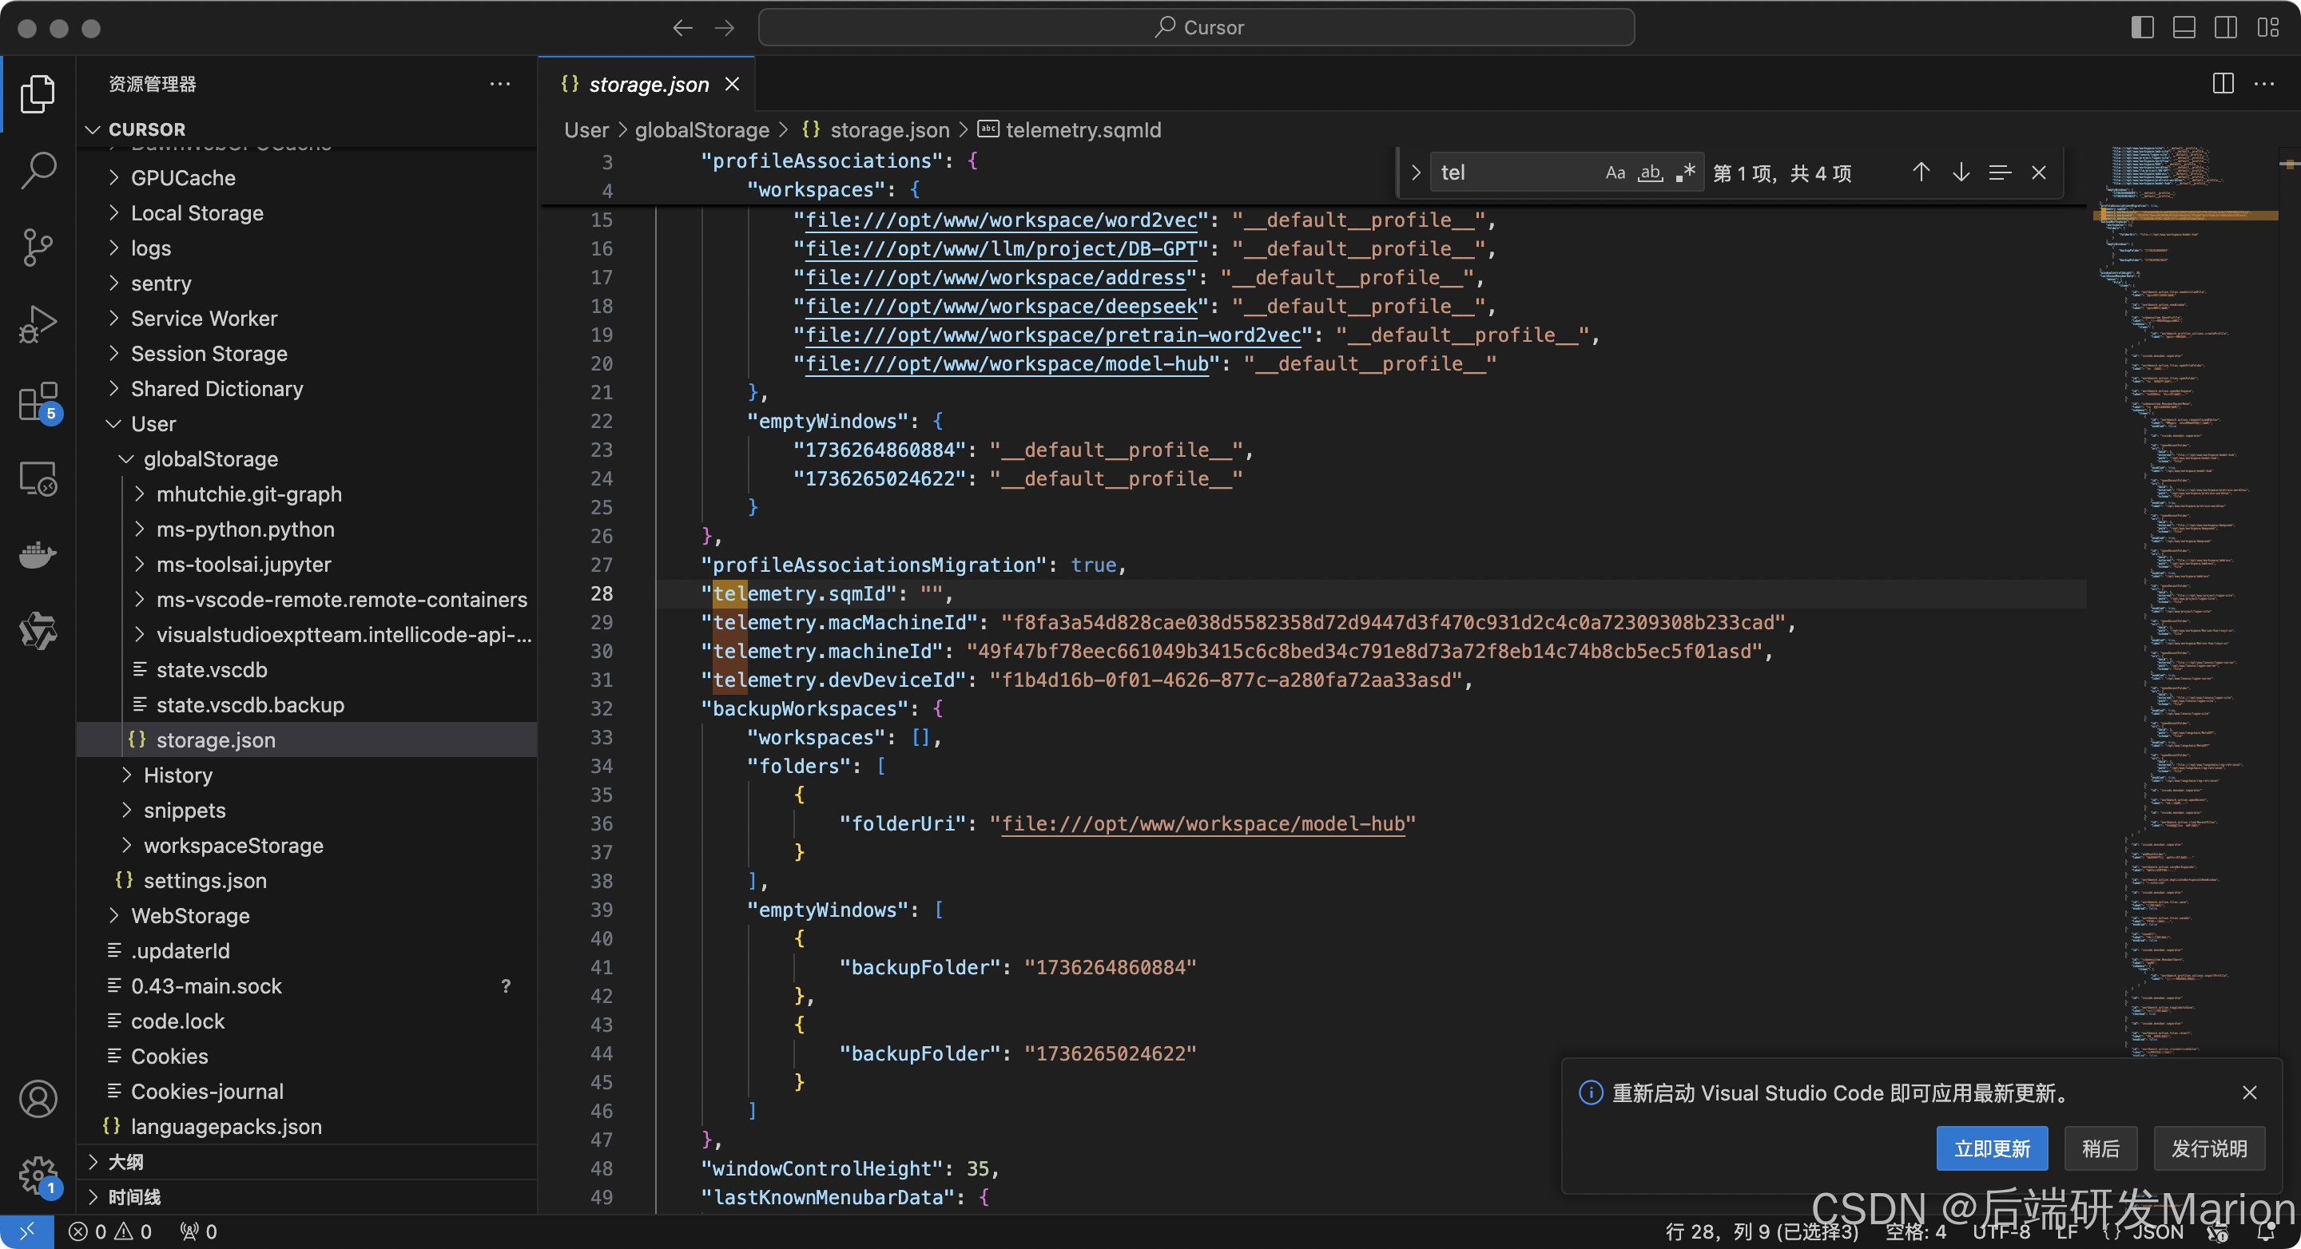Click globalStorage in the breadcrumb
The width and height of the screenshot is (2301, 1249).
(x=701, y=130)
